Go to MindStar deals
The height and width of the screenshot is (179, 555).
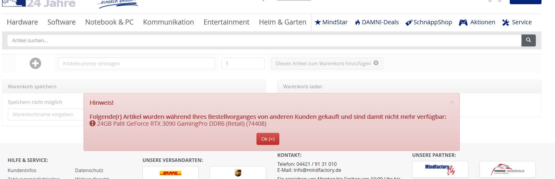pyautogui.click(x=335, y=22)
